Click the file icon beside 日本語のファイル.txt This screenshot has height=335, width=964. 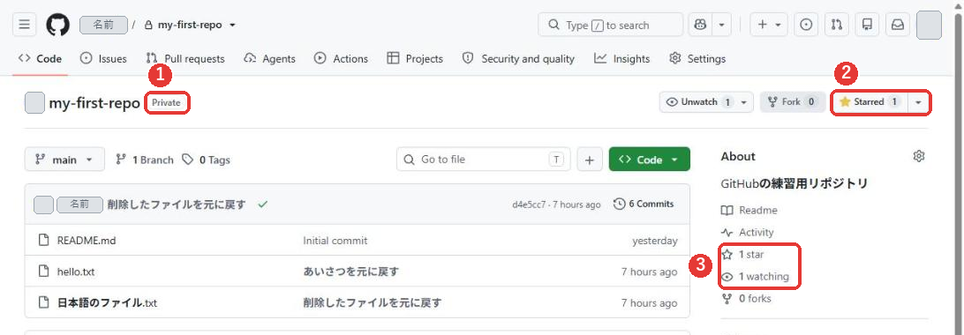tap(43, 302)
